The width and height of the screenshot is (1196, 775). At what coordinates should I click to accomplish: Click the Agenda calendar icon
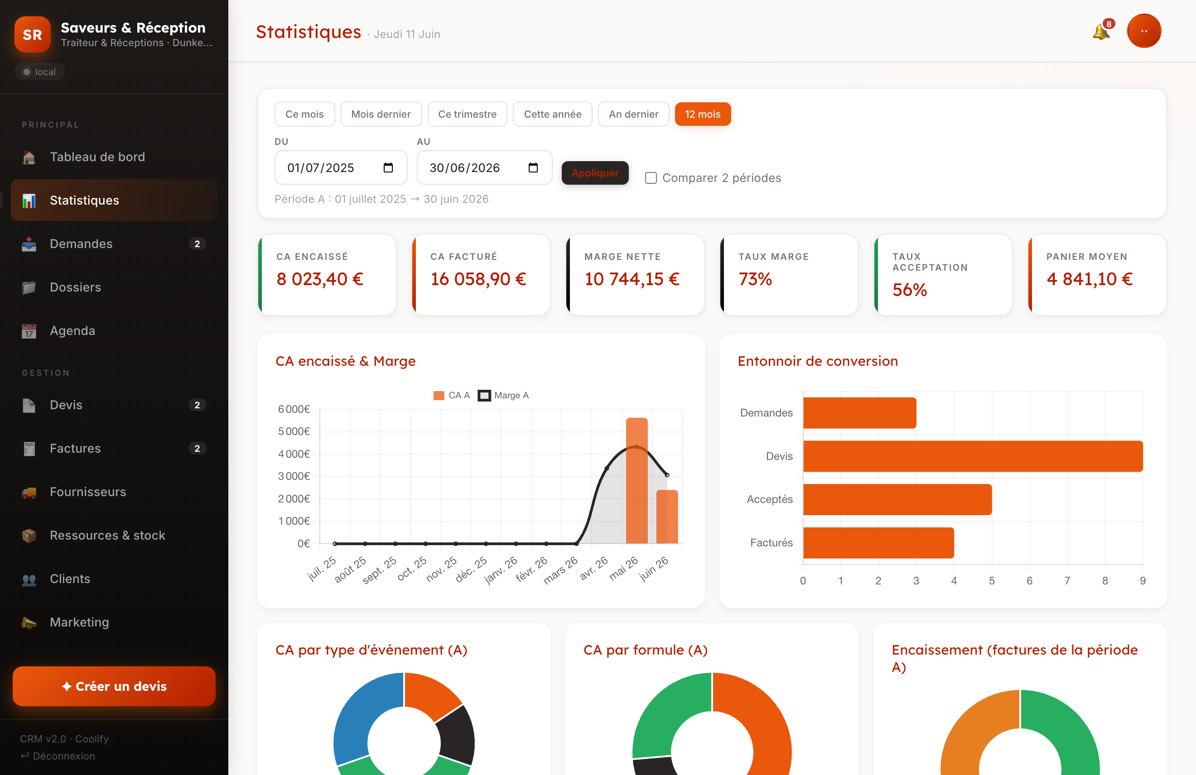click(x=29, y=331)
